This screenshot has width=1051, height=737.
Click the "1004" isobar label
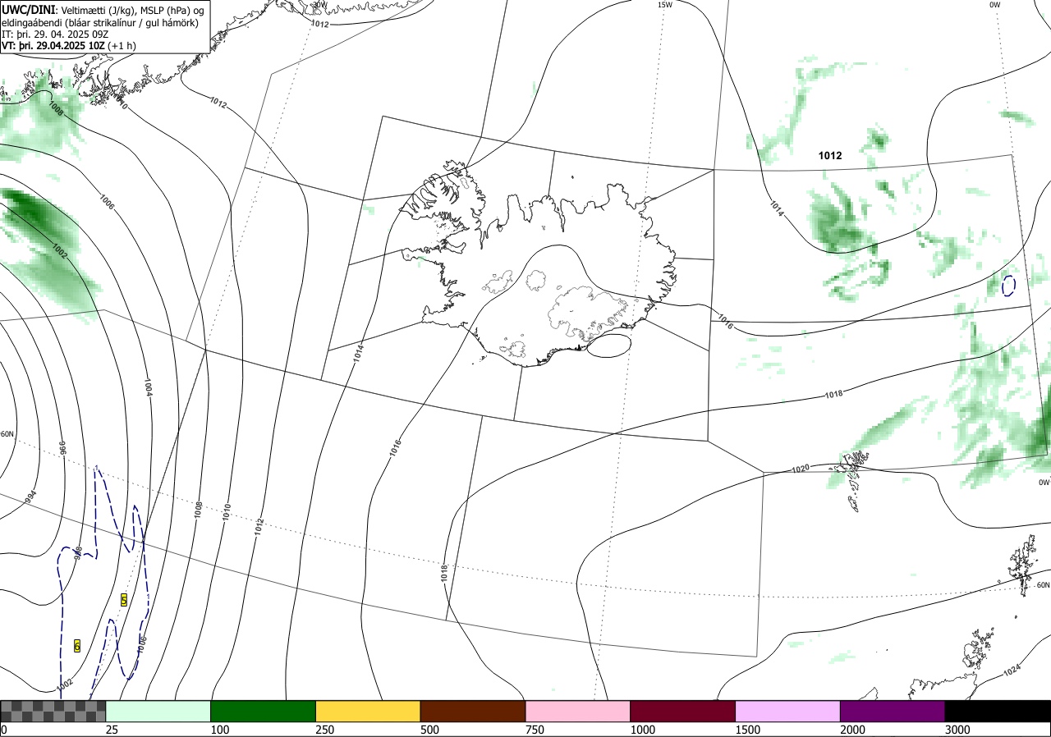(x=148, y=387)
